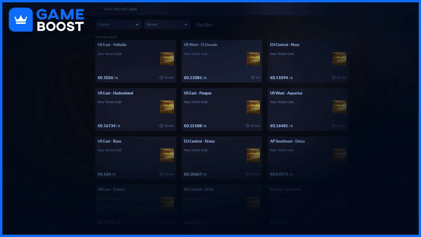Click clock icon in Hudsonland card
The width and height of the screenshot is (421, 237).
point(161,126)
